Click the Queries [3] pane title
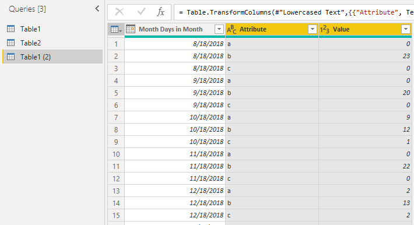This screenshot has width=414, height=225. click(27, 9)
